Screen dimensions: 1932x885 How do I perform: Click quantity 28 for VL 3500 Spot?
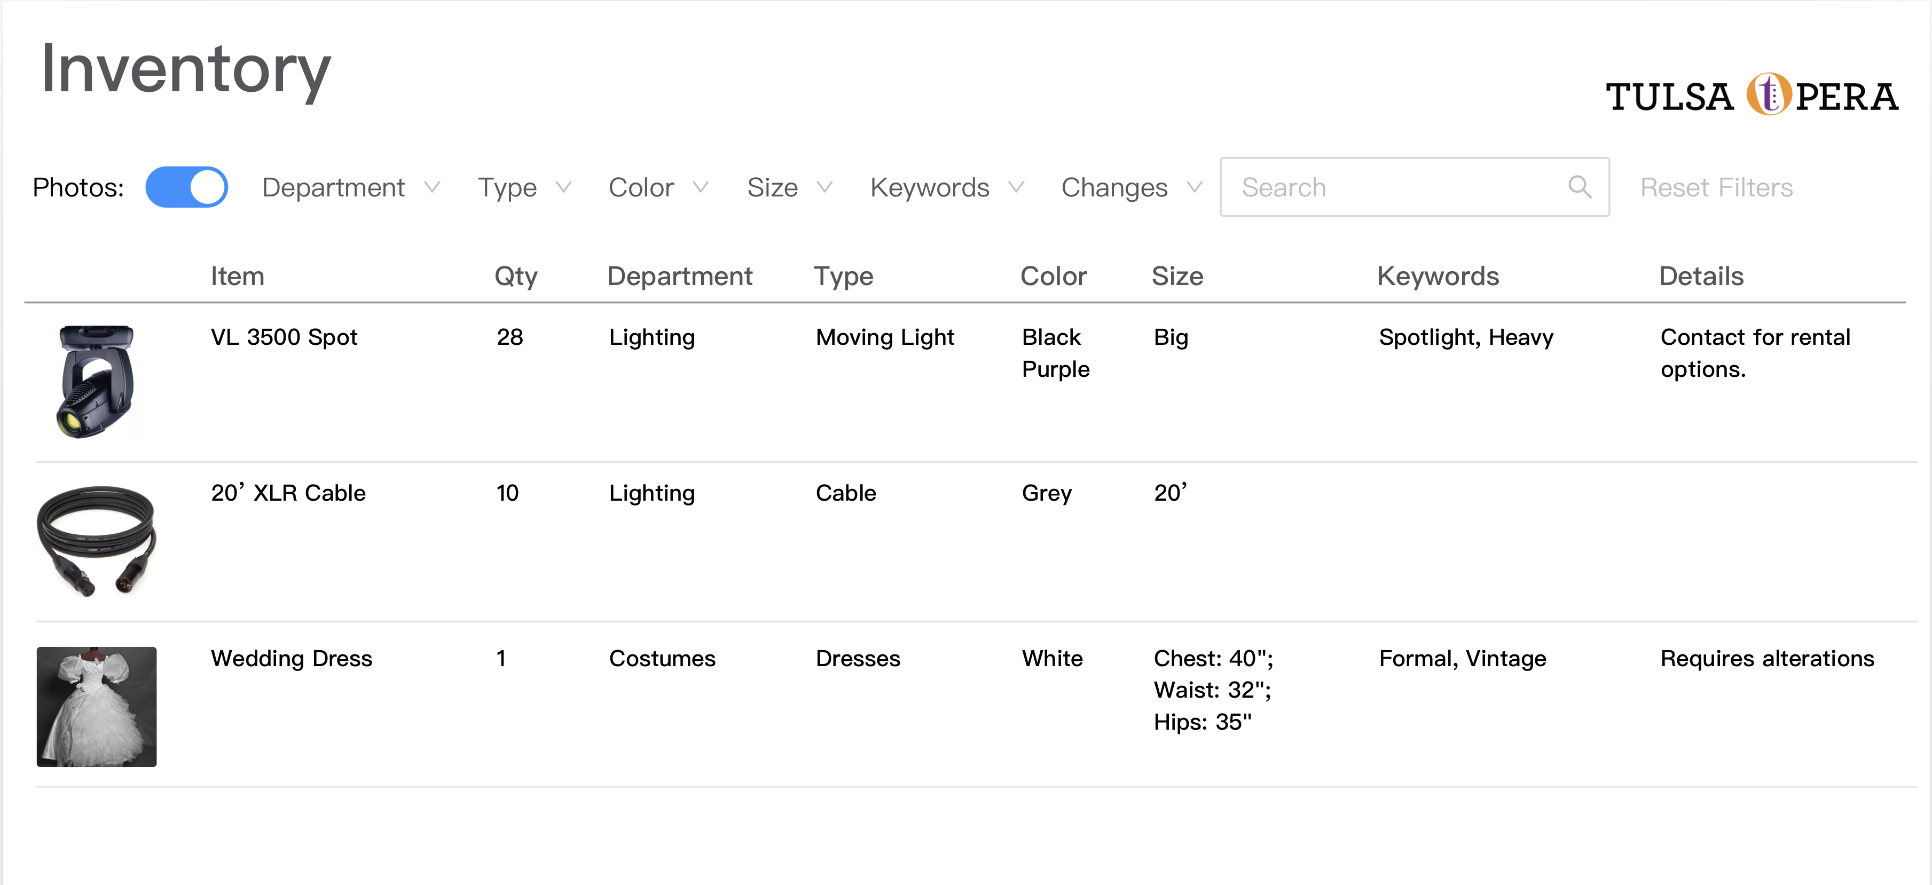pos(510,337)
